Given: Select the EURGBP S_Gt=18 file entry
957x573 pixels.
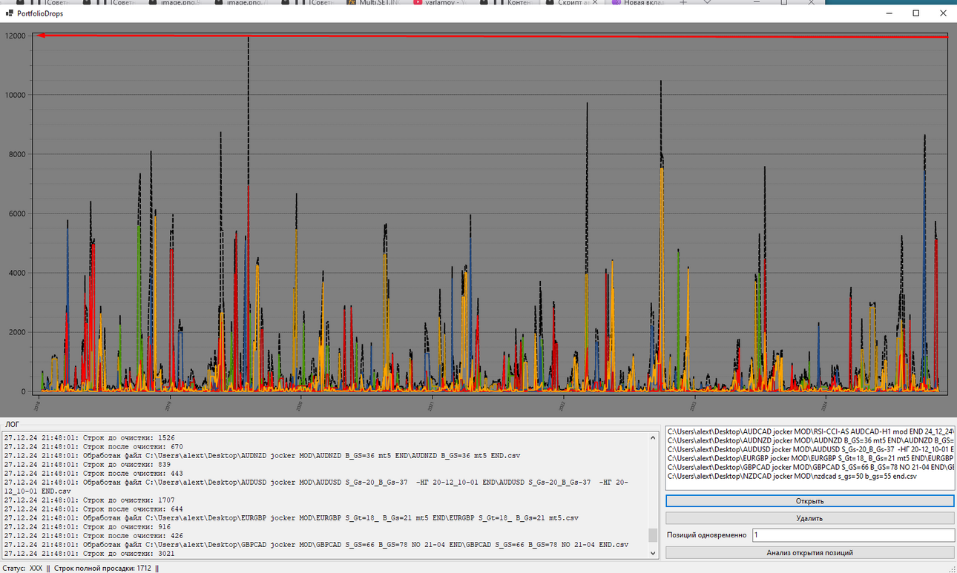Looking at the screenshot, I should [x=809, y=458].
